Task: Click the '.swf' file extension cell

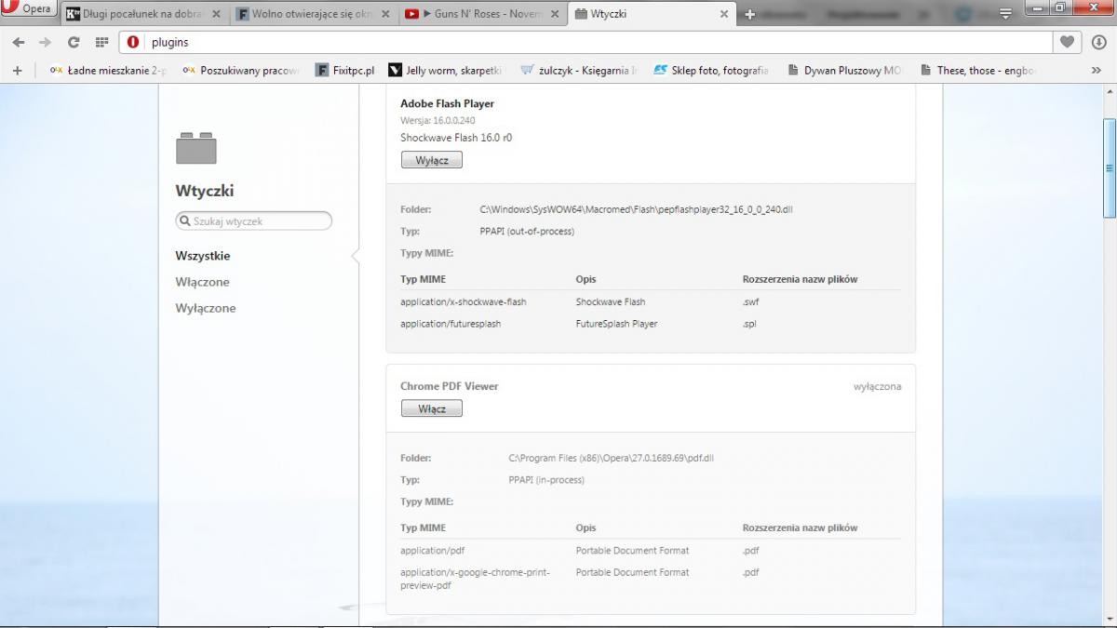Action: click(751, 301)
